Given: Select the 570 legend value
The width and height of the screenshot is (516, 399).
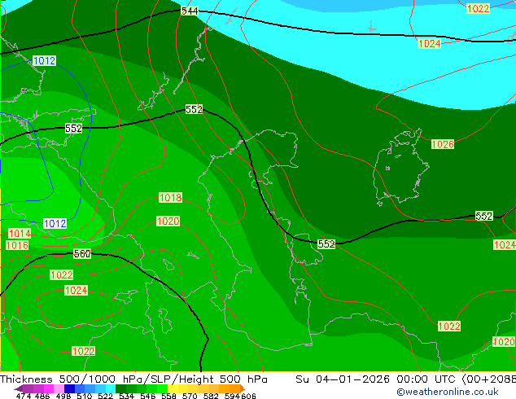Looking at the screenshot, I should (190, 396).
